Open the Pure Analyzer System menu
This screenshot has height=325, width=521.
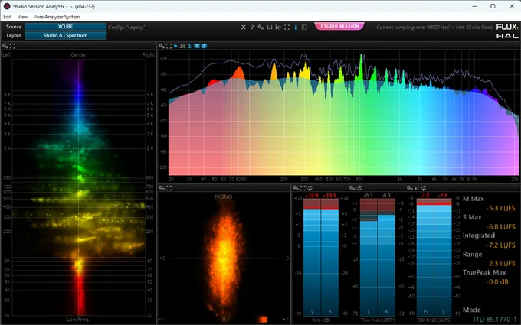[57, 17]
